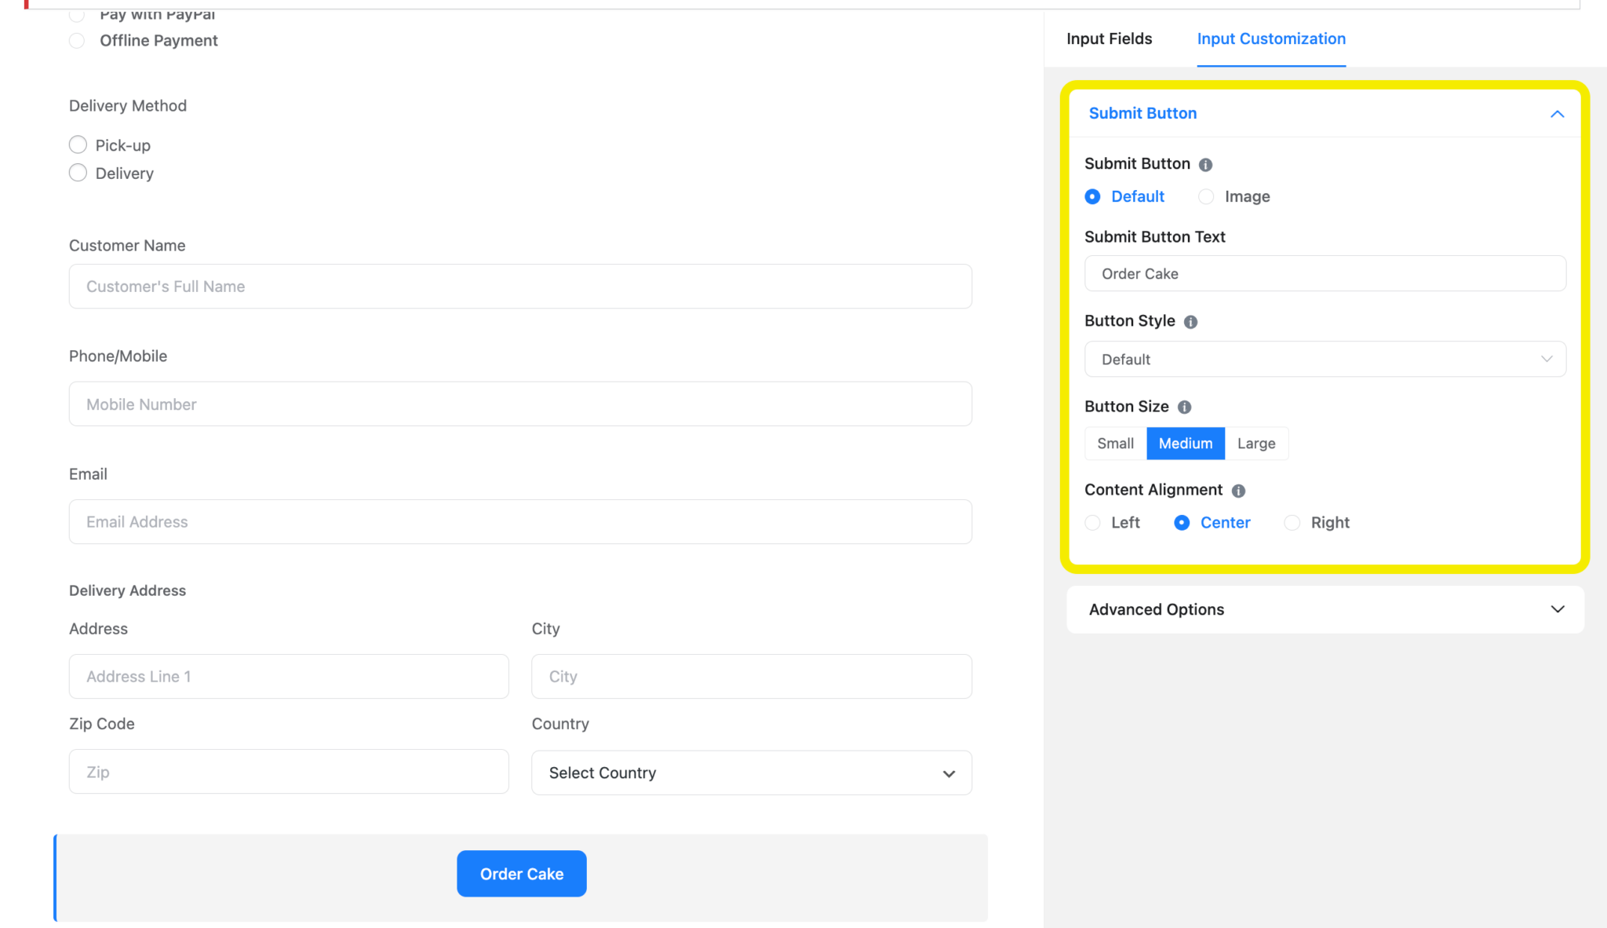Click info icon beside Submit Button label
1607x928 pixels.
[1205, 164]
